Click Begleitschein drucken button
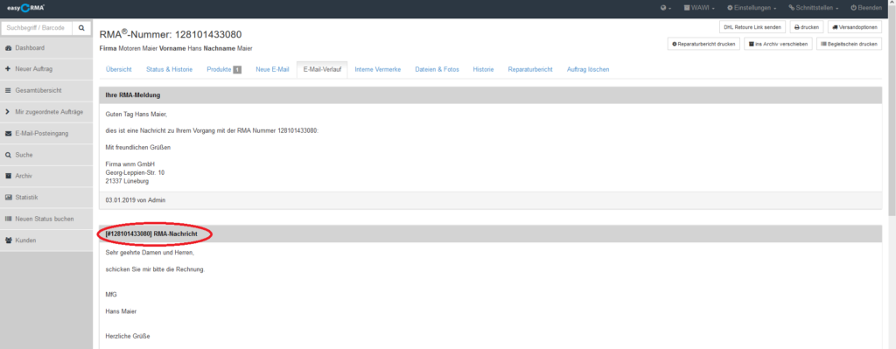This screenshot has width=896, height=349. (x=849, y=44)
